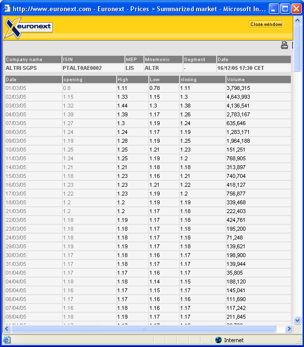The width and height of the screenshot is (304, 347).
Task: Click the Low column header
Action: [164, 80]
